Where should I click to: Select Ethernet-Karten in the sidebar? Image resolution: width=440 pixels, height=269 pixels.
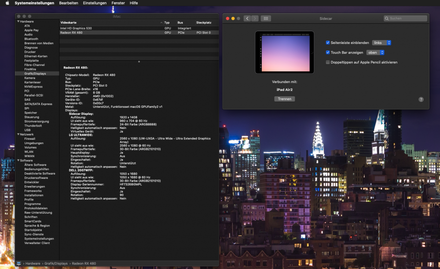(x=36, y=56)
